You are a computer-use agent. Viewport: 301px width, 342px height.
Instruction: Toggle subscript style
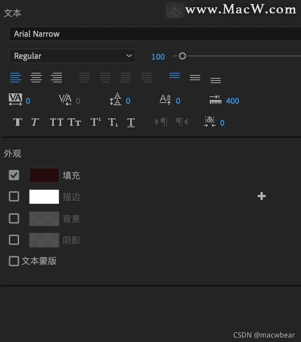(x=113, y=122)
